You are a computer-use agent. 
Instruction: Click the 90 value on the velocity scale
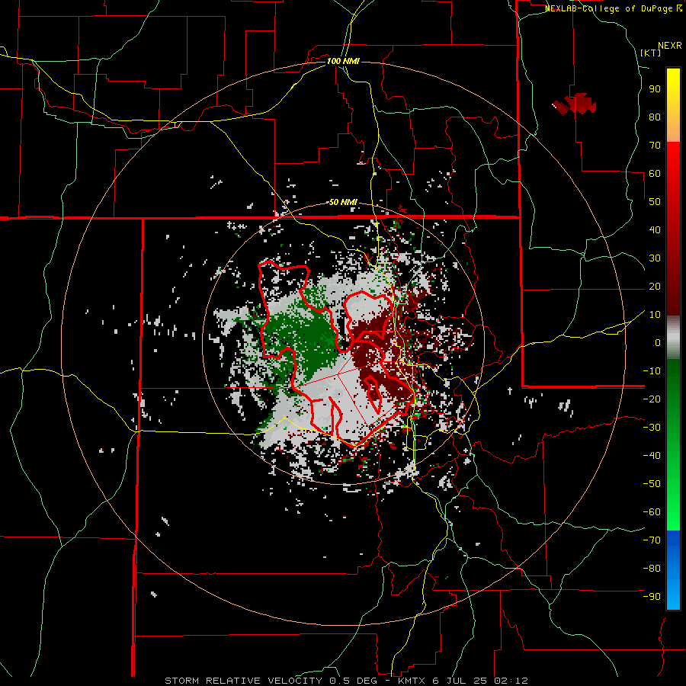(655, 89)
